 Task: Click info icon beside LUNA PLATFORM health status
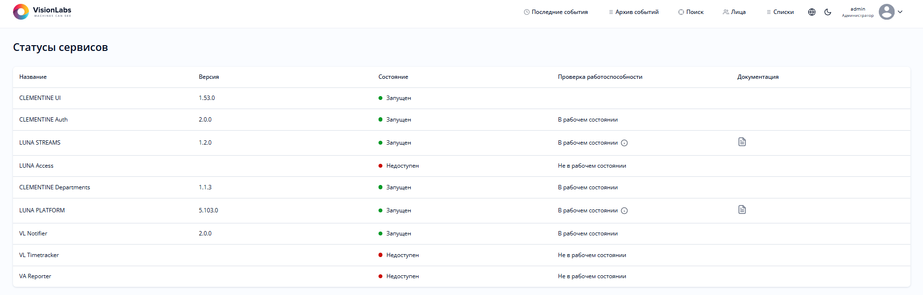[x=624, y=210]
